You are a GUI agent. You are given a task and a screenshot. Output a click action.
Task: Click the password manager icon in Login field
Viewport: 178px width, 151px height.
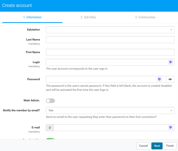[x=171, y=62]
